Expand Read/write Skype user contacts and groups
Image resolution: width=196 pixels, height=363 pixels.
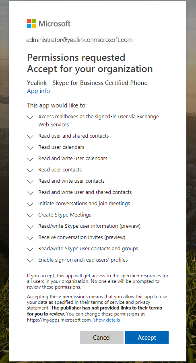click(x=30, y=250)
